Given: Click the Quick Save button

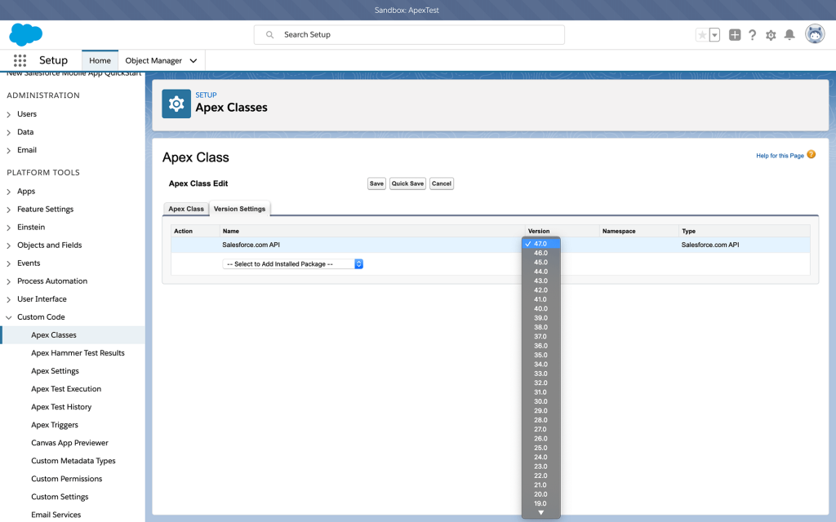Looking at the screenshot, I should tap(407, 184).
